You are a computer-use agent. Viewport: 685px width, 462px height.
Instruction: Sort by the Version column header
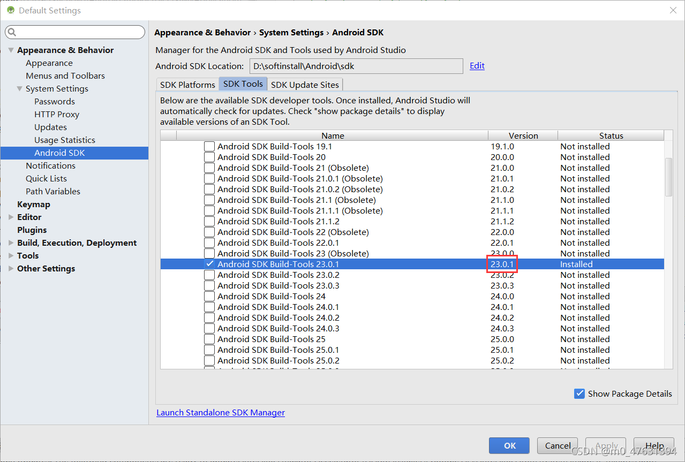pyautogui.click(x=523, y=135)
